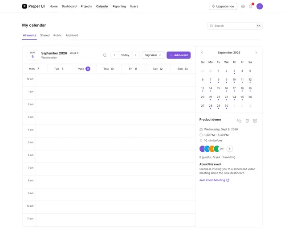Open the Join Zoom Meeting link
This screenshot has height=246, width=285.
click(x=214, y=180)
